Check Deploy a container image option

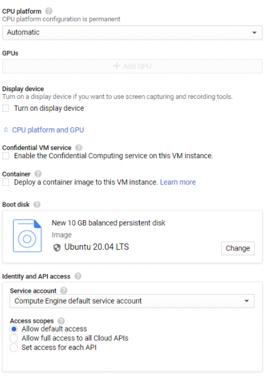6,182
